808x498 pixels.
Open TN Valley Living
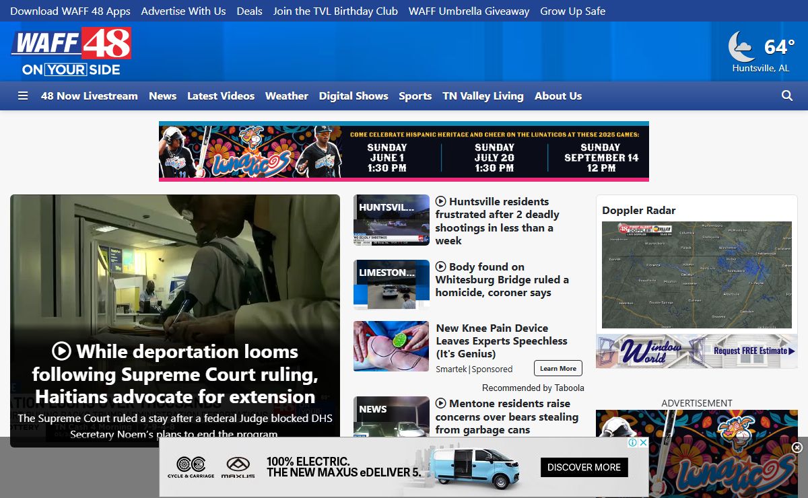(x=483, y=96)
